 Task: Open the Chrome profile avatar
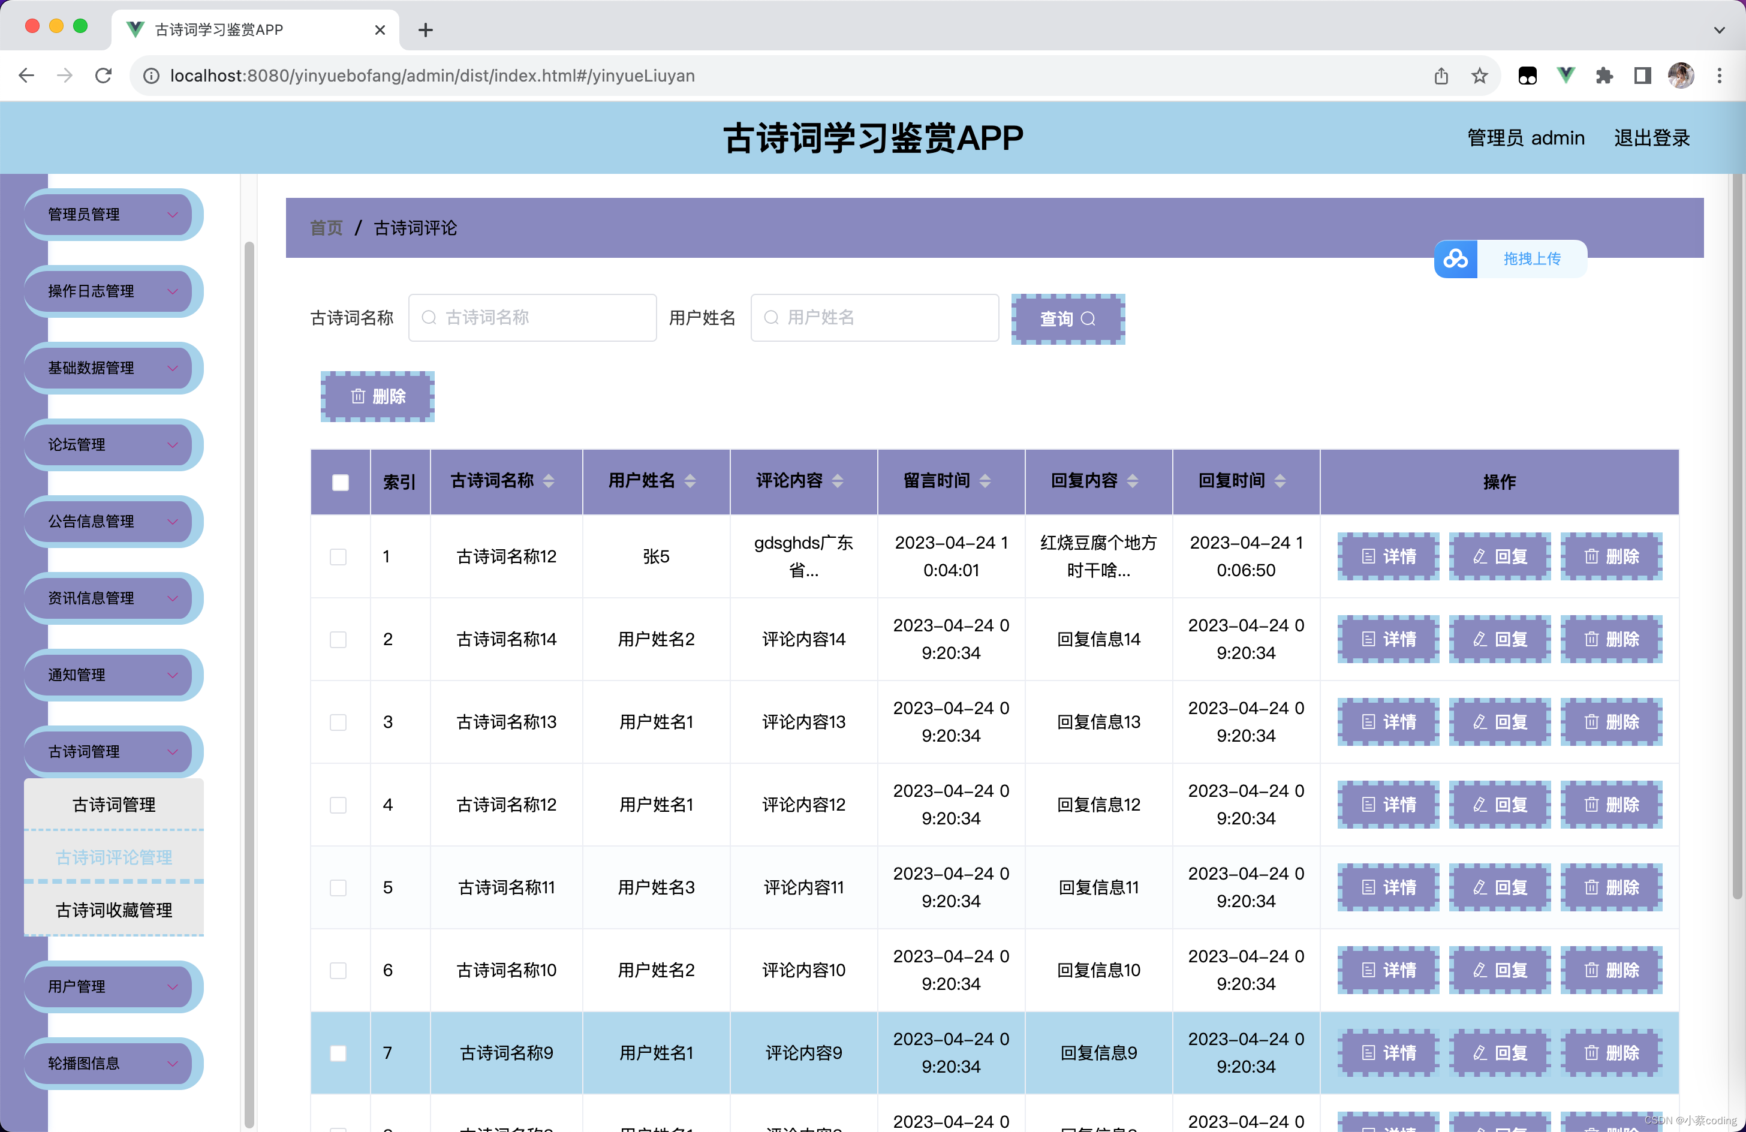pos(1681,76)
